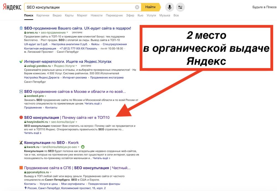
Task: Click the lock icon beside orwo.ru
Action: pos(25,33)
